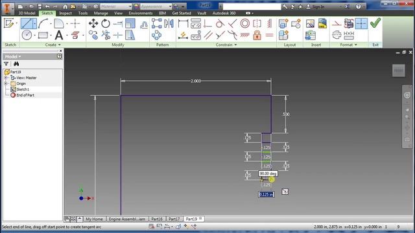Screen dimensions: 415x233
Task: Expand the View: Master tree node
Action: pos(6,78)
